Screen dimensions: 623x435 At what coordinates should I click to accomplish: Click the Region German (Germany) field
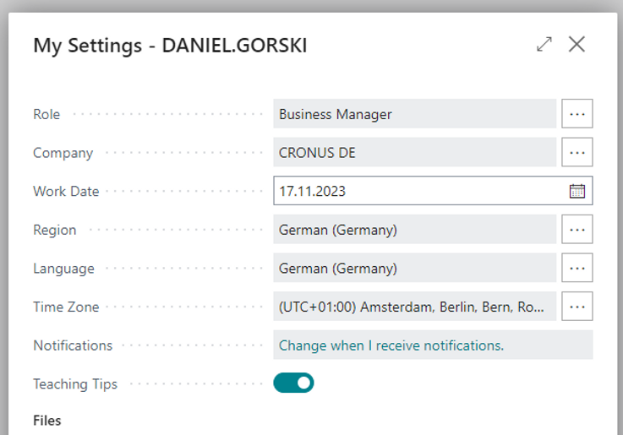[x=414, y=230]
